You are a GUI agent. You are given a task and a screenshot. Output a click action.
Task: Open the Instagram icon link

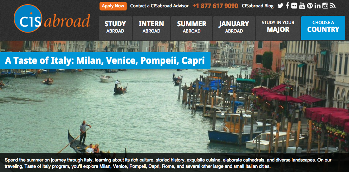coord(325,6)
